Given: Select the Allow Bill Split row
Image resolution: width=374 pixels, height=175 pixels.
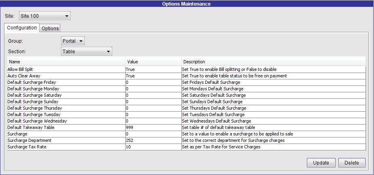Looking at the screenshot, I should pos(186,69).
